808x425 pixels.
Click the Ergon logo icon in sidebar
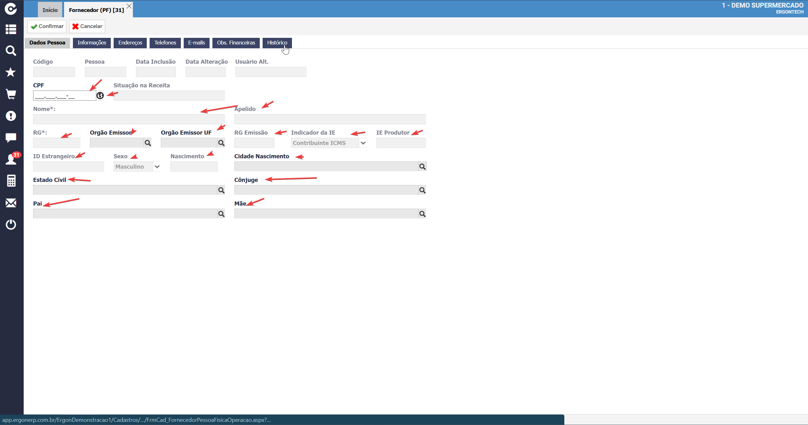[11, 9]
